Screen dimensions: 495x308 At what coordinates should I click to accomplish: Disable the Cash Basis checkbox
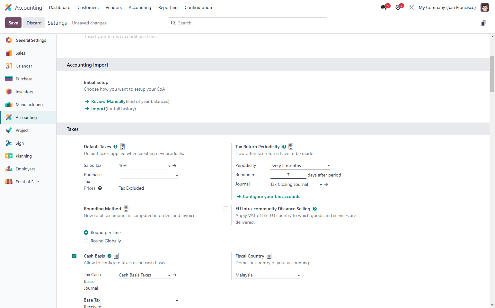click(74, 256)
